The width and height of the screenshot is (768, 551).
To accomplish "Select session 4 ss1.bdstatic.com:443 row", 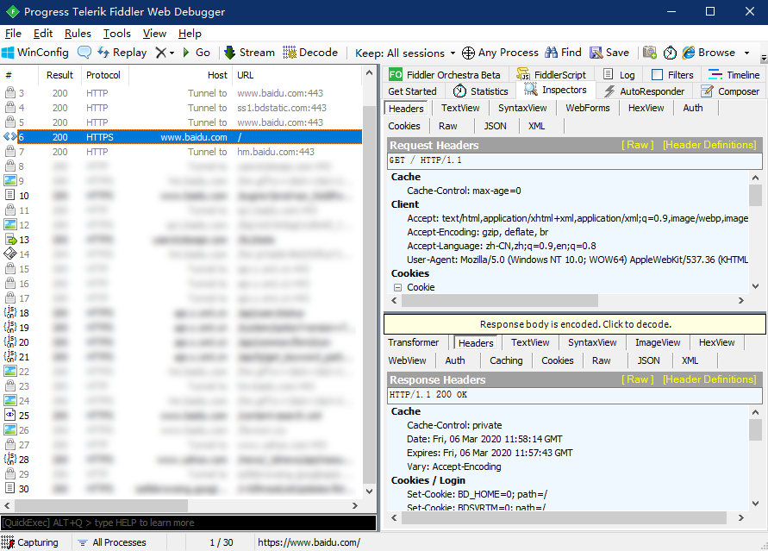I will [x=181, y=108].
